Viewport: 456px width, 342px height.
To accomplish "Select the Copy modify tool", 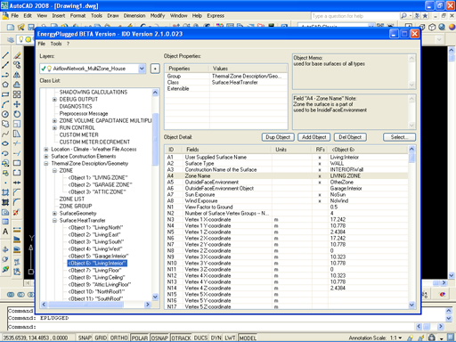I will [x=17, y=65].
